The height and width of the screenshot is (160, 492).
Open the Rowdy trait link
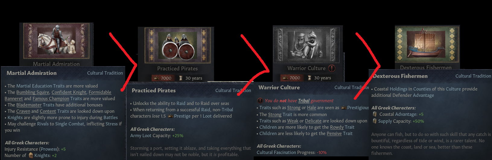(x=337, y=127)
